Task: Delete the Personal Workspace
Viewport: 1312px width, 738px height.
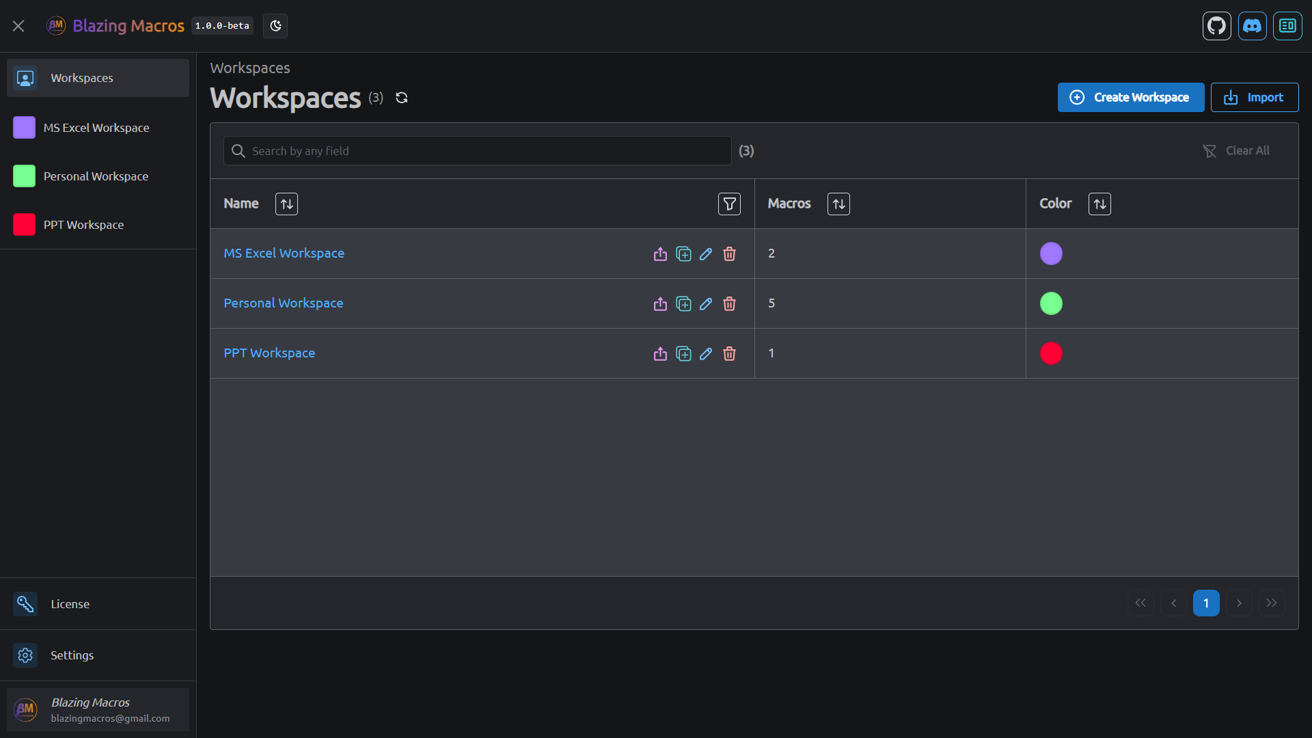Action: (729, 303)
